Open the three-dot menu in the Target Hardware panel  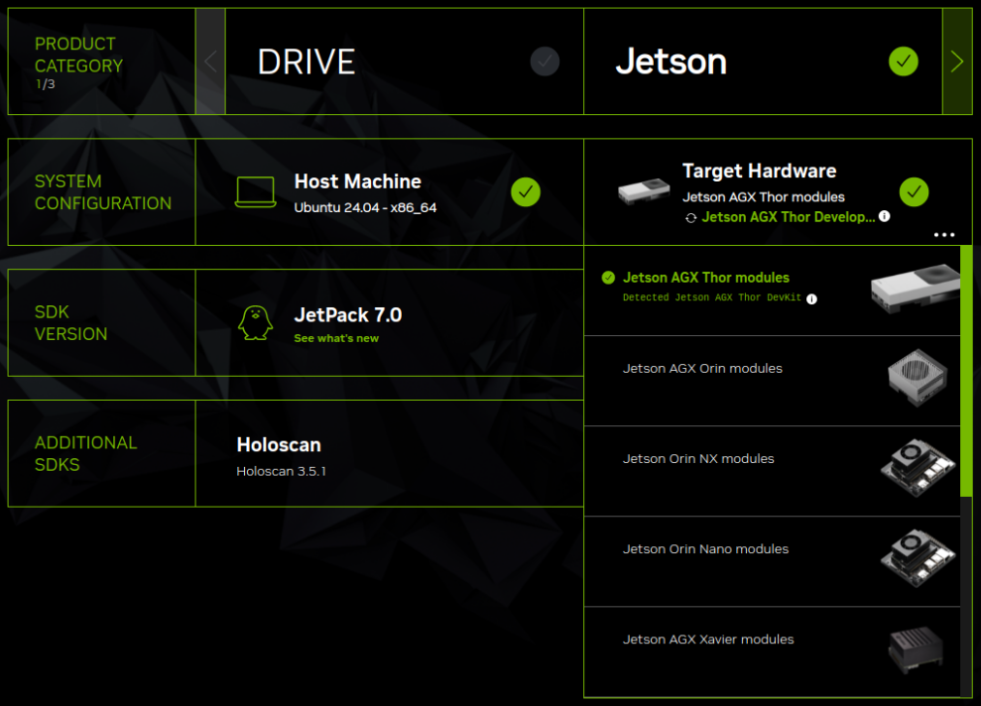click(943, 235)
